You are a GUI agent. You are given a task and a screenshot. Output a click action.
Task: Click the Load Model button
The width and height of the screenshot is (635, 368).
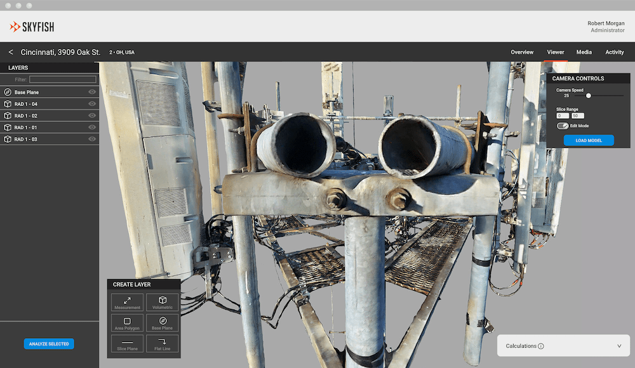[x=589, y=140]
